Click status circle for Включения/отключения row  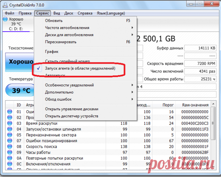pyautogui.click(x=10, y=164)
